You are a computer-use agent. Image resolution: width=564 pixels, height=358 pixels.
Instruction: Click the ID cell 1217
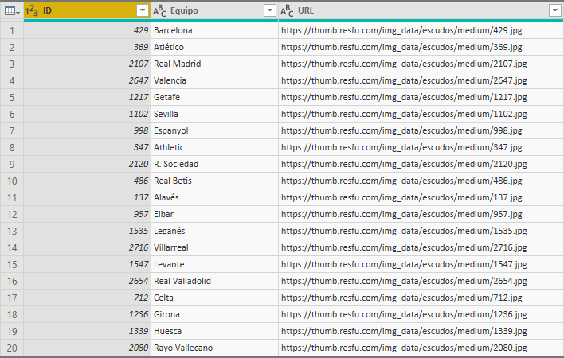[x=88, y=97]
